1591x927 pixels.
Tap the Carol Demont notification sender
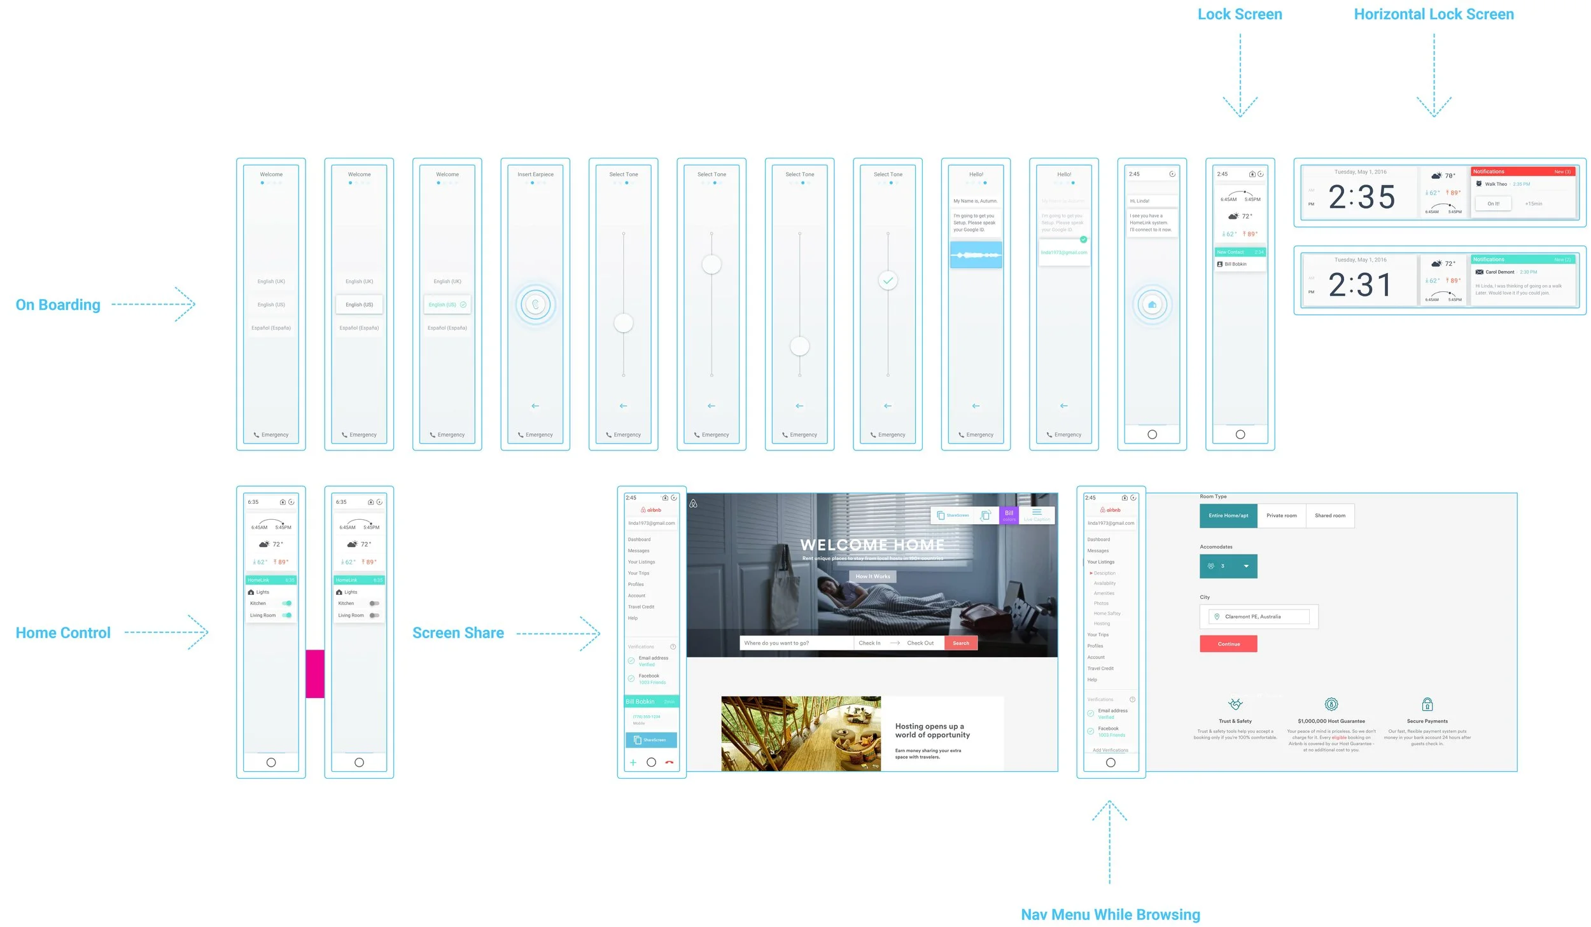[x=1499, y=272]
